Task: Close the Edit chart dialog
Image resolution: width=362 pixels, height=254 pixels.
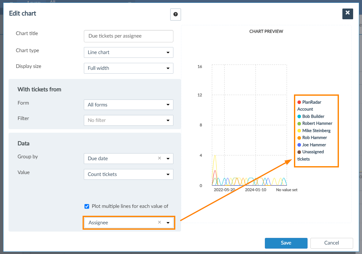Action: pos(347,14)
